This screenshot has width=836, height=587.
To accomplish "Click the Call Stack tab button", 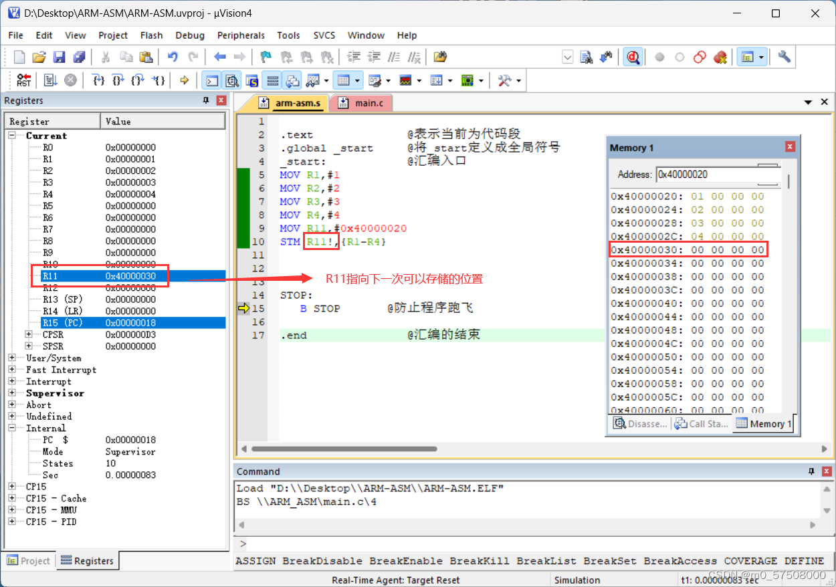I will pyautogui.click(x=700, y=423).
